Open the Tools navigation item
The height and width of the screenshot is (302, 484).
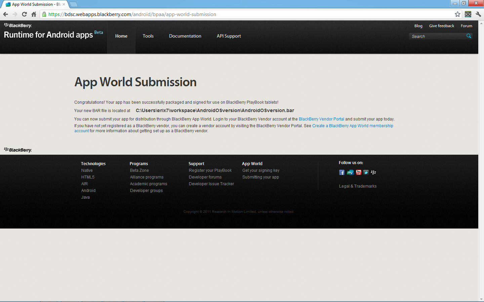click(x=148, y=36)
